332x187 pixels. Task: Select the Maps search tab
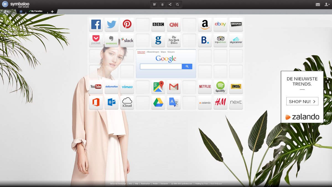164,52
